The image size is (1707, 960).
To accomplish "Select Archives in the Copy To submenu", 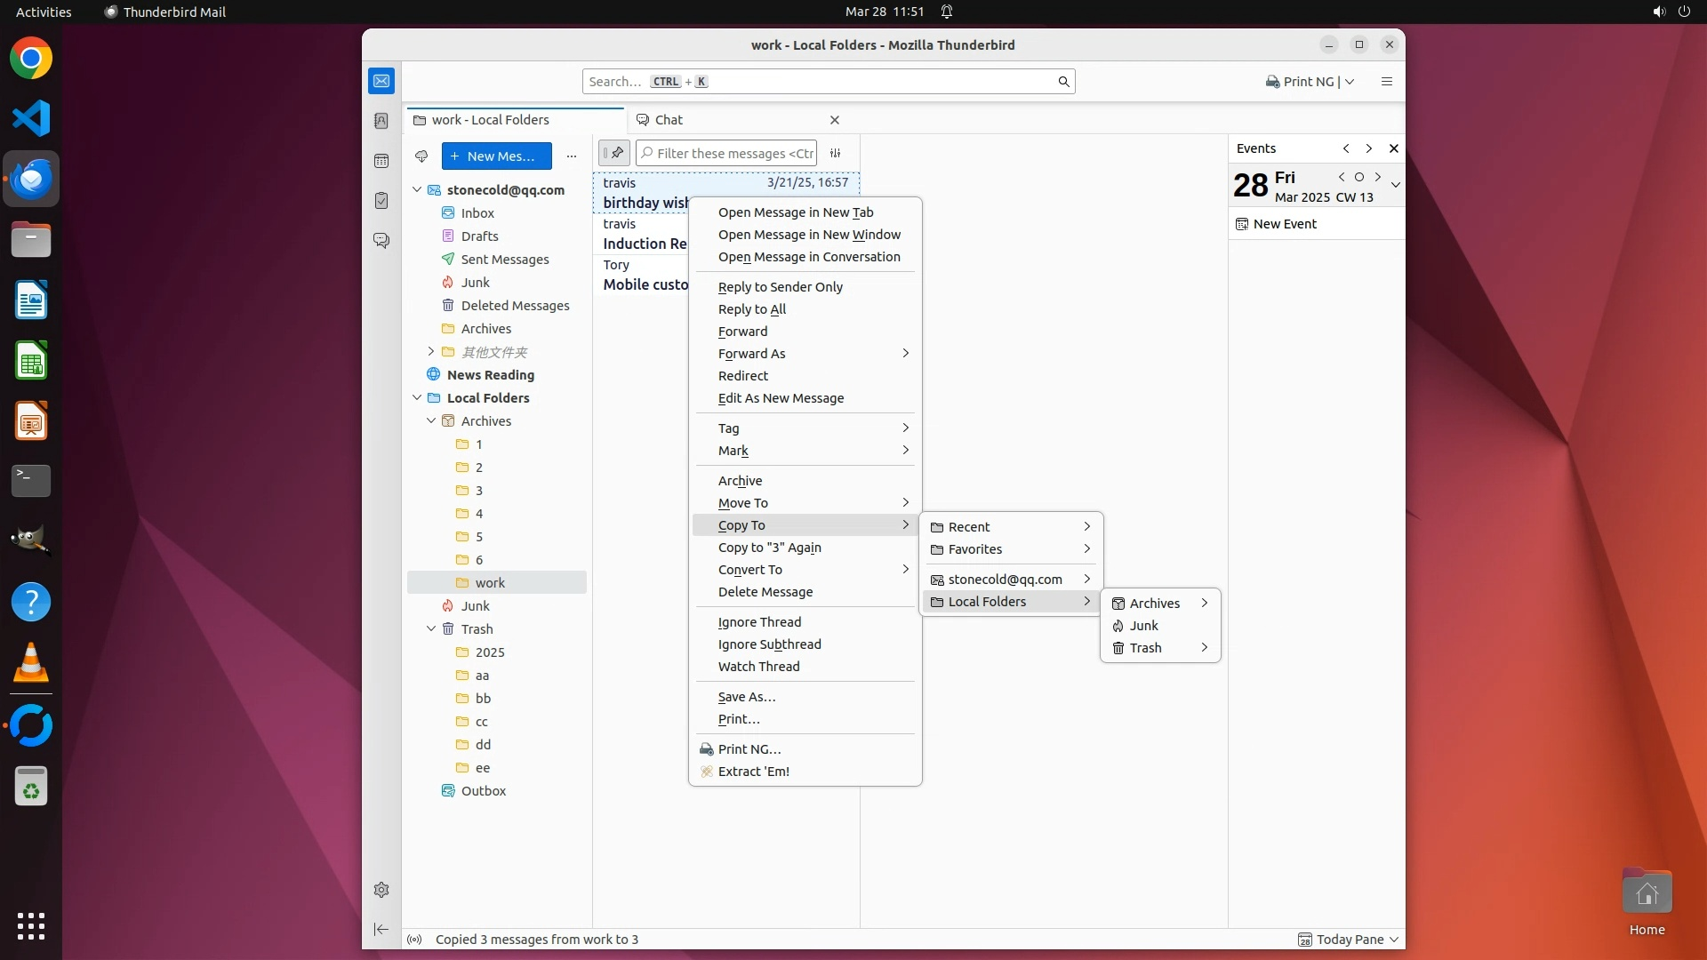I will click(1154, 604).
